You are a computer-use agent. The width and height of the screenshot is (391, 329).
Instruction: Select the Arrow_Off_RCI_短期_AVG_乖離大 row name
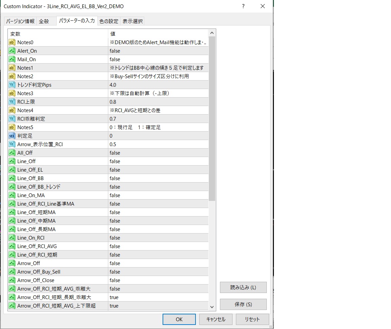pyautogui.click(x=54, y=289)
